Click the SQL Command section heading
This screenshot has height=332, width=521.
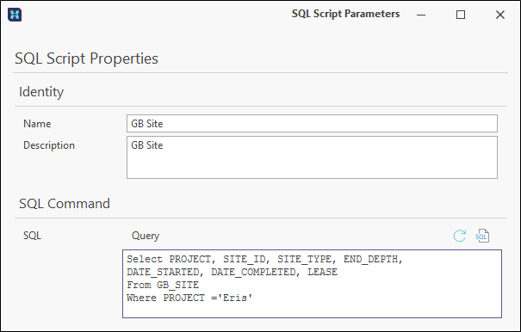coord(65,204)
